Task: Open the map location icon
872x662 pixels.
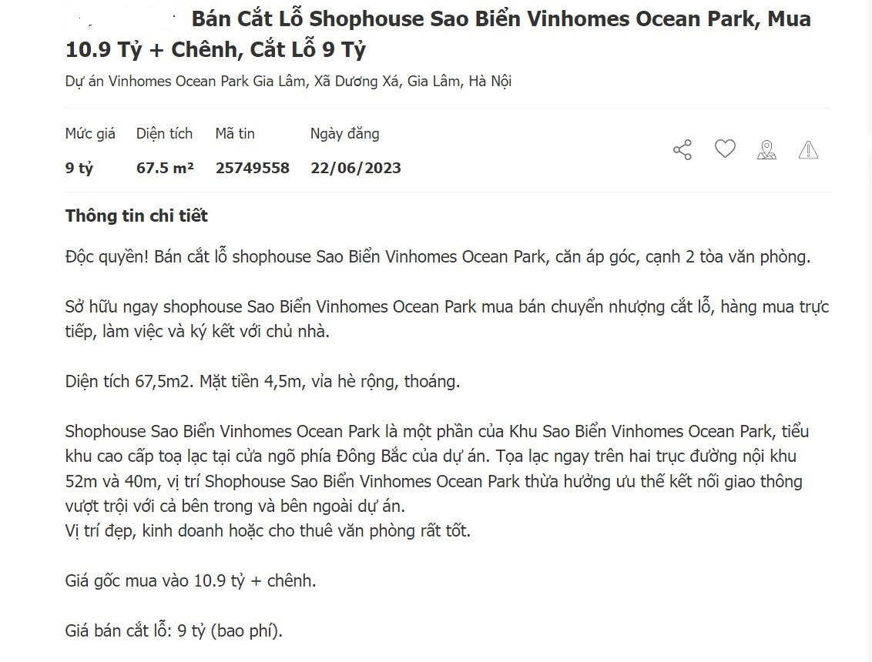Action: click(x=766, y=149)
